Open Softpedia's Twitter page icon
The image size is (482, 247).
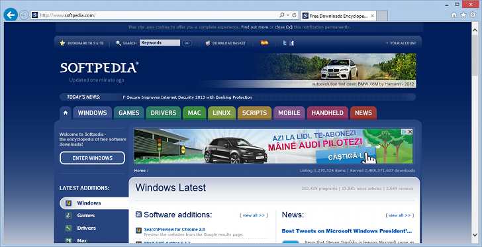pyautogui.click(x=285, y=43)
